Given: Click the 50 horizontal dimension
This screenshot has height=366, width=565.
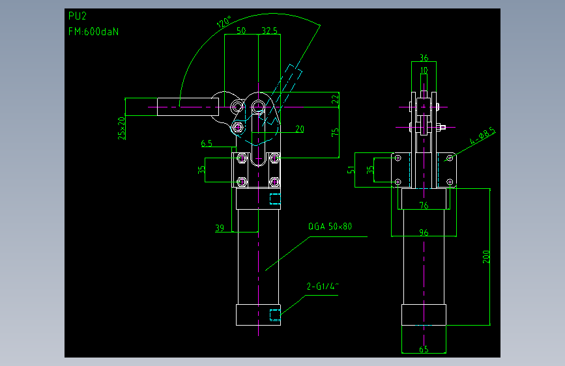Looking at the screenshot, I should click(x=241, y=31).
